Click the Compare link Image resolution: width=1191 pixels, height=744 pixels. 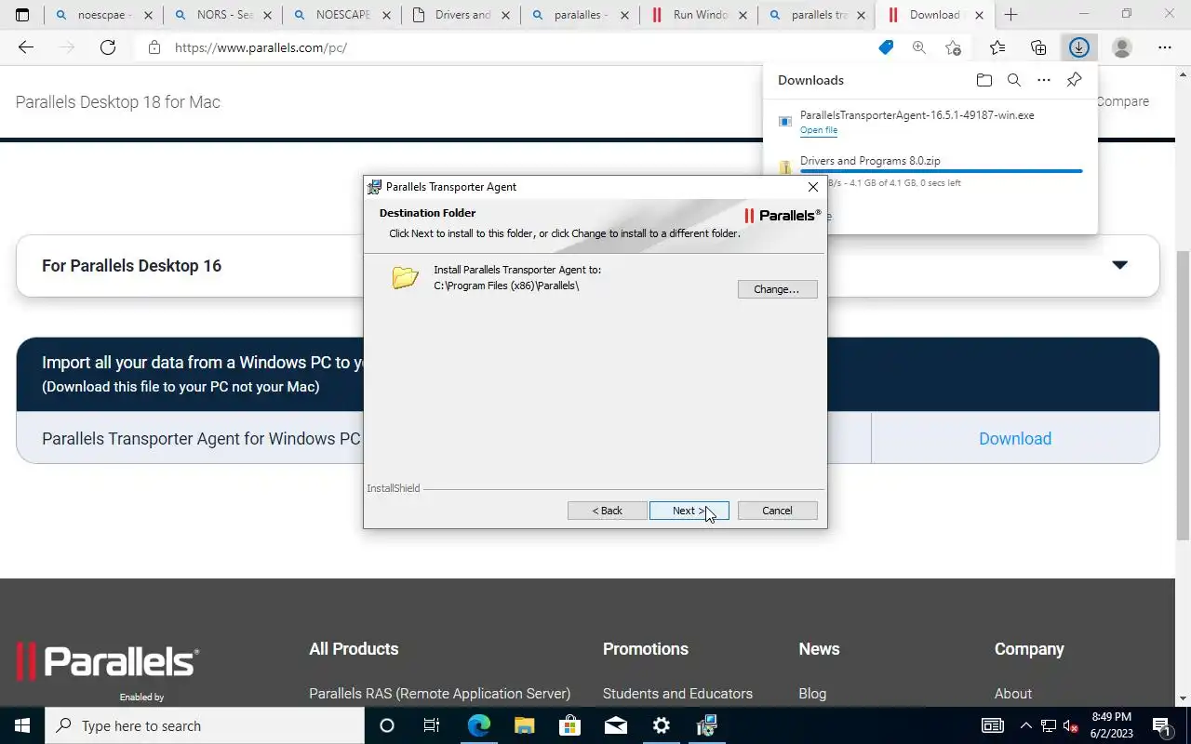pos(1123,101)
